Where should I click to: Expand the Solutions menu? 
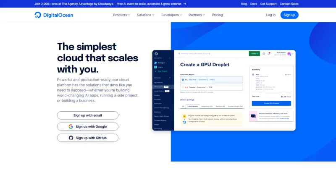pyautogui.click(x=145, y=15)
